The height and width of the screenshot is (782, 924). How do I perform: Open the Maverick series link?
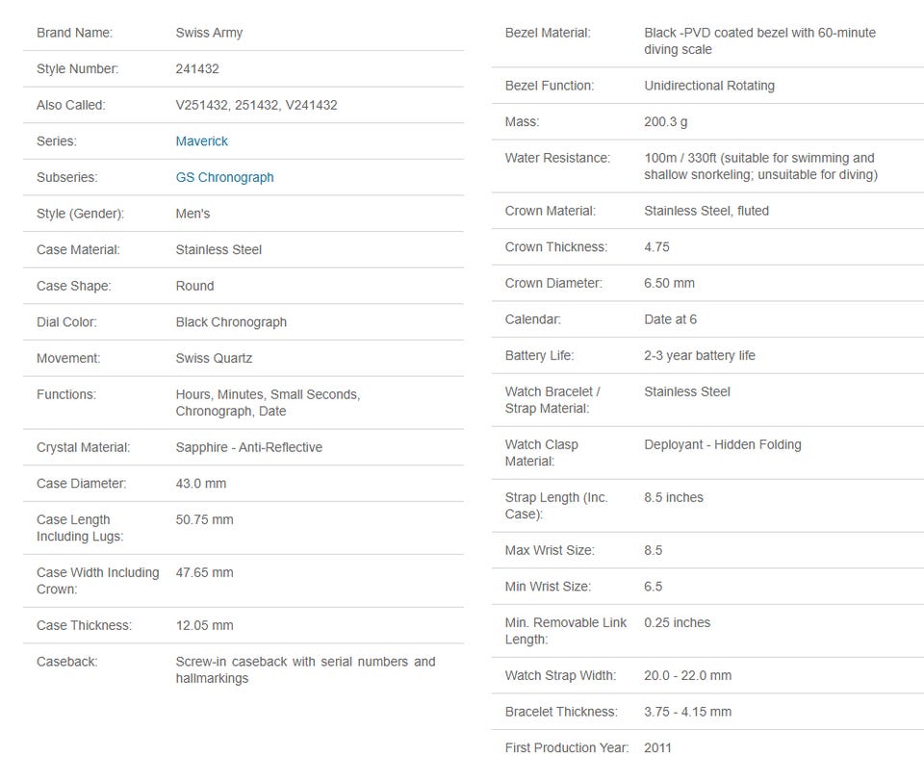click(x=201, y=141)
